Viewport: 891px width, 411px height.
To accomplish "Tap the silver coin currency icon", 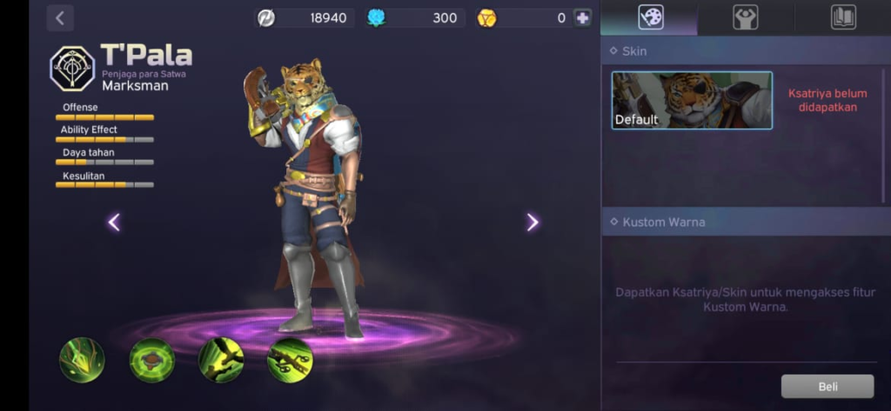I will 266,18.
